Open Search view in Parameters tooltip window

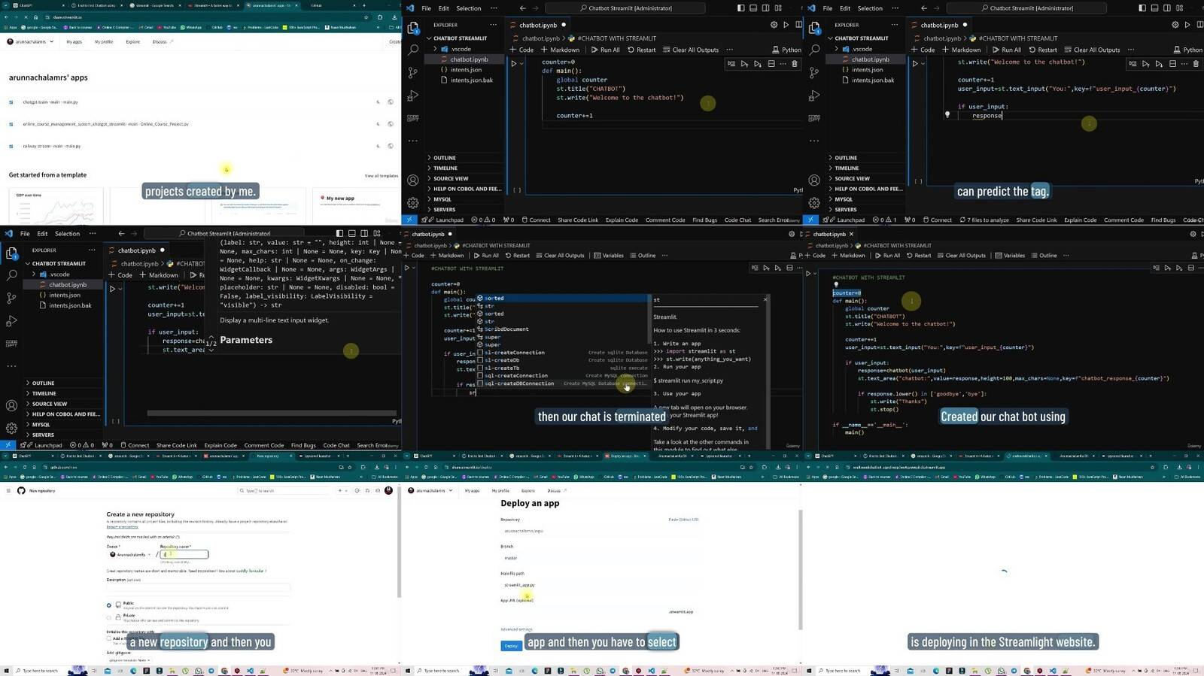coord(11,276)
